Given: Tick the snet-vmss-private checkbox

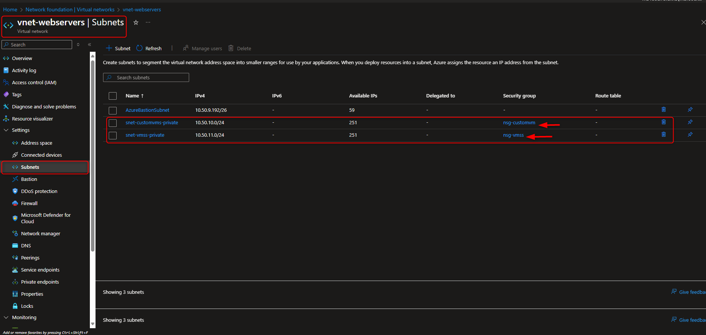Looking at the screenshot, I should (x=113, y=135).
